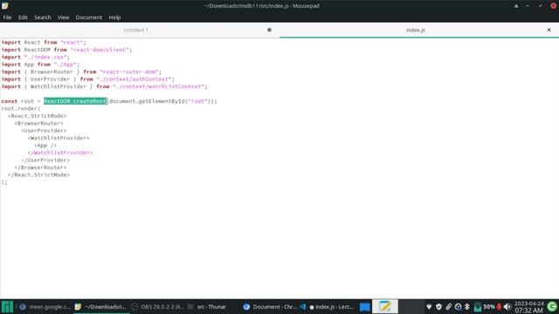Click the battery 50% indicator
The image size is (559, 314).
pyautogui.click(x=484, y=306)
